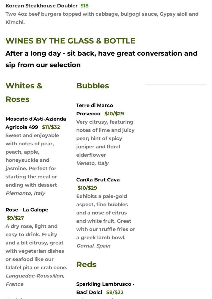Click the $11/$32 Moscato price
212x299 pixels.
tap(51, 127)
